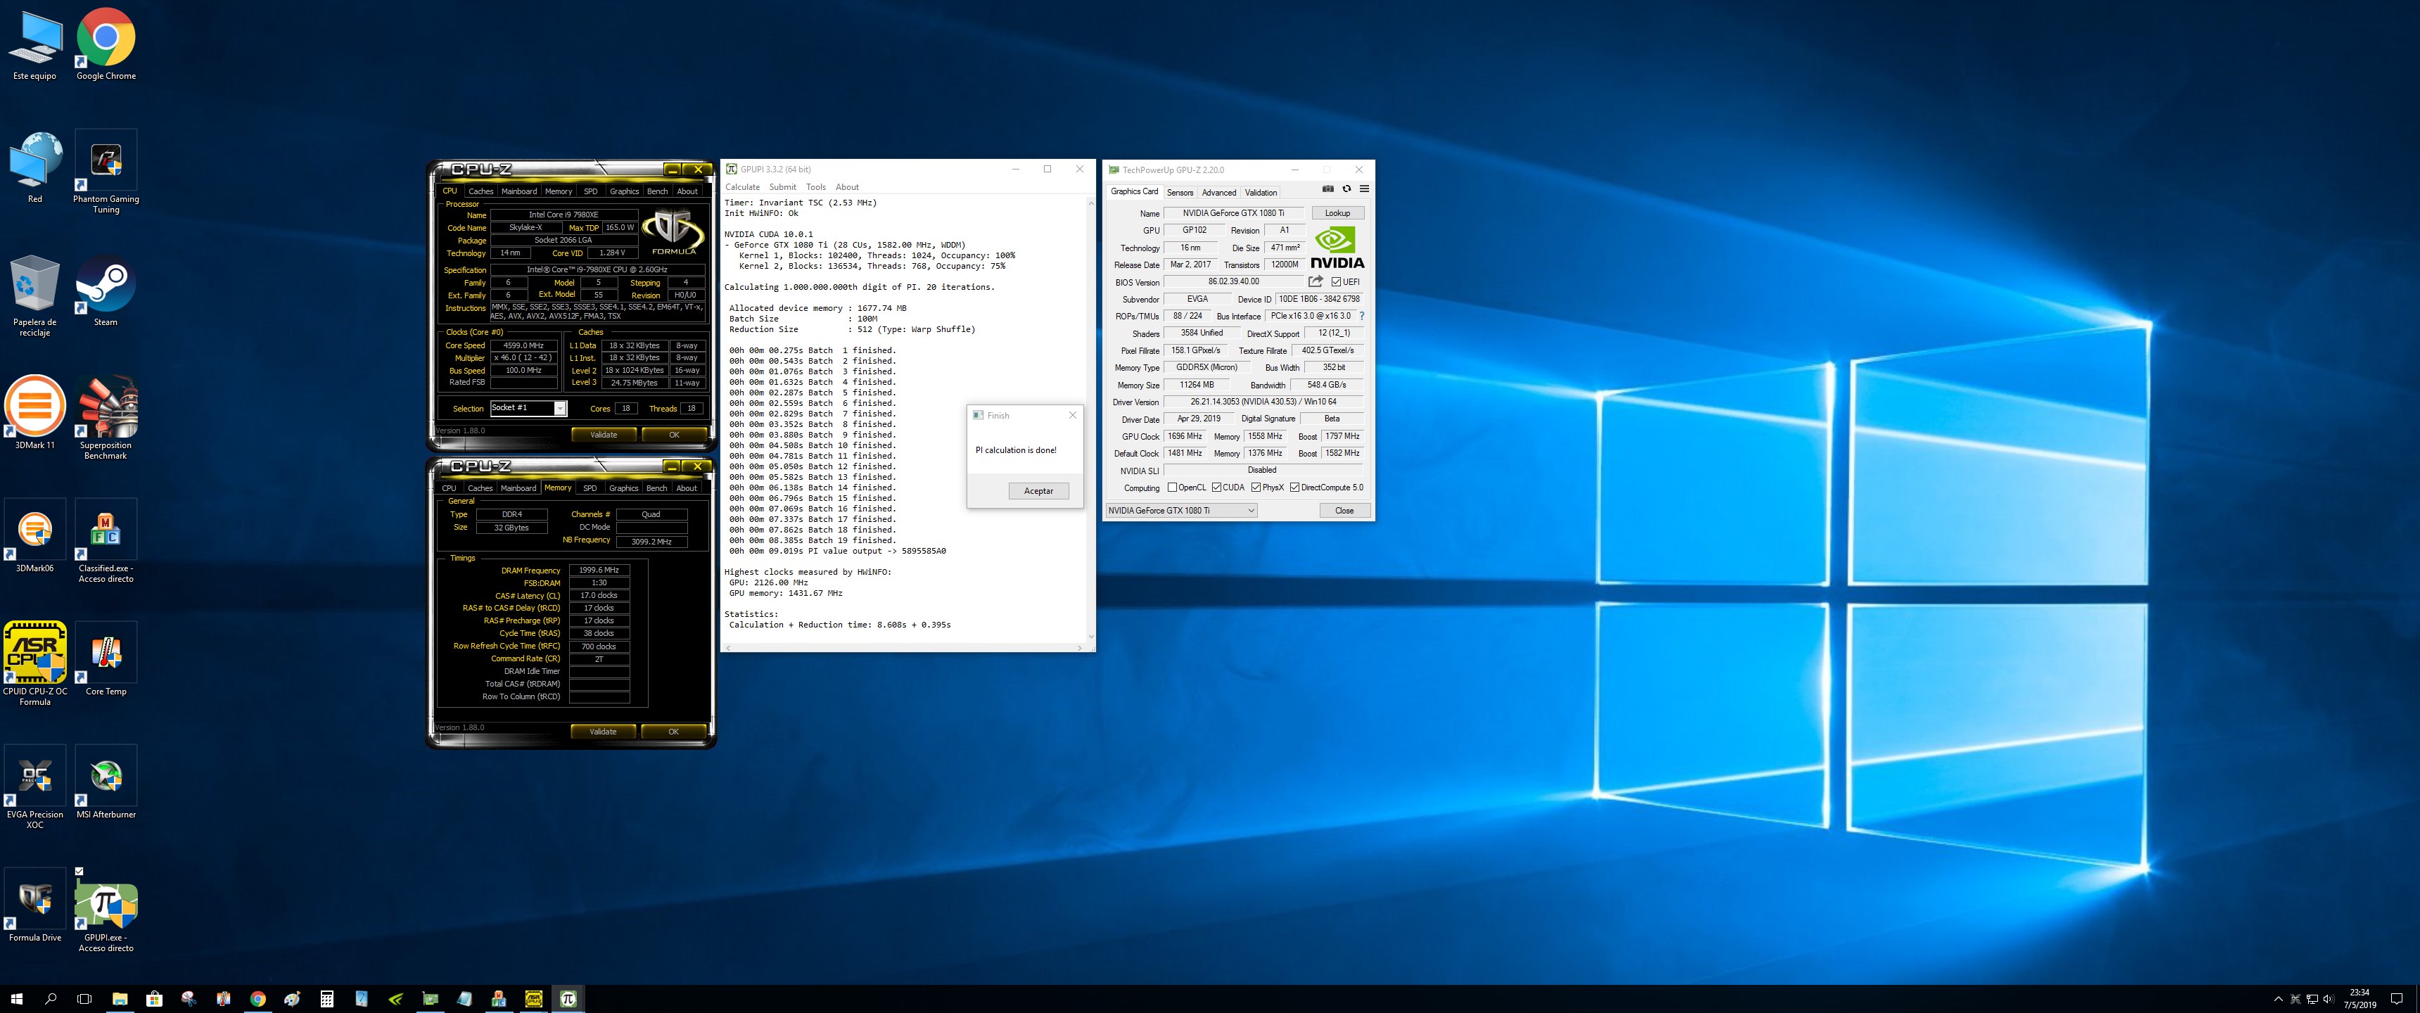Viewport: 2420px width, 1013px height.
Task: Open the CPUID CPU-Z OC Formula desktop icon
Action: click(34, 663)
